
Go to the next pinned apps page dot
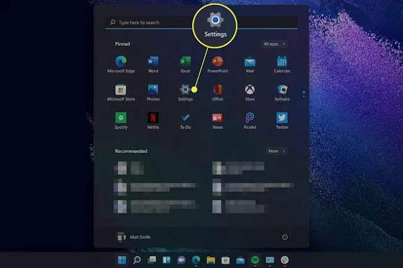point(304,96)
